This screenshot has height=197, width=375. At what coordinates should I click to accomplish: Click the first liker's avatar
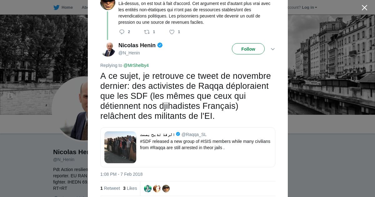(148, 189)
